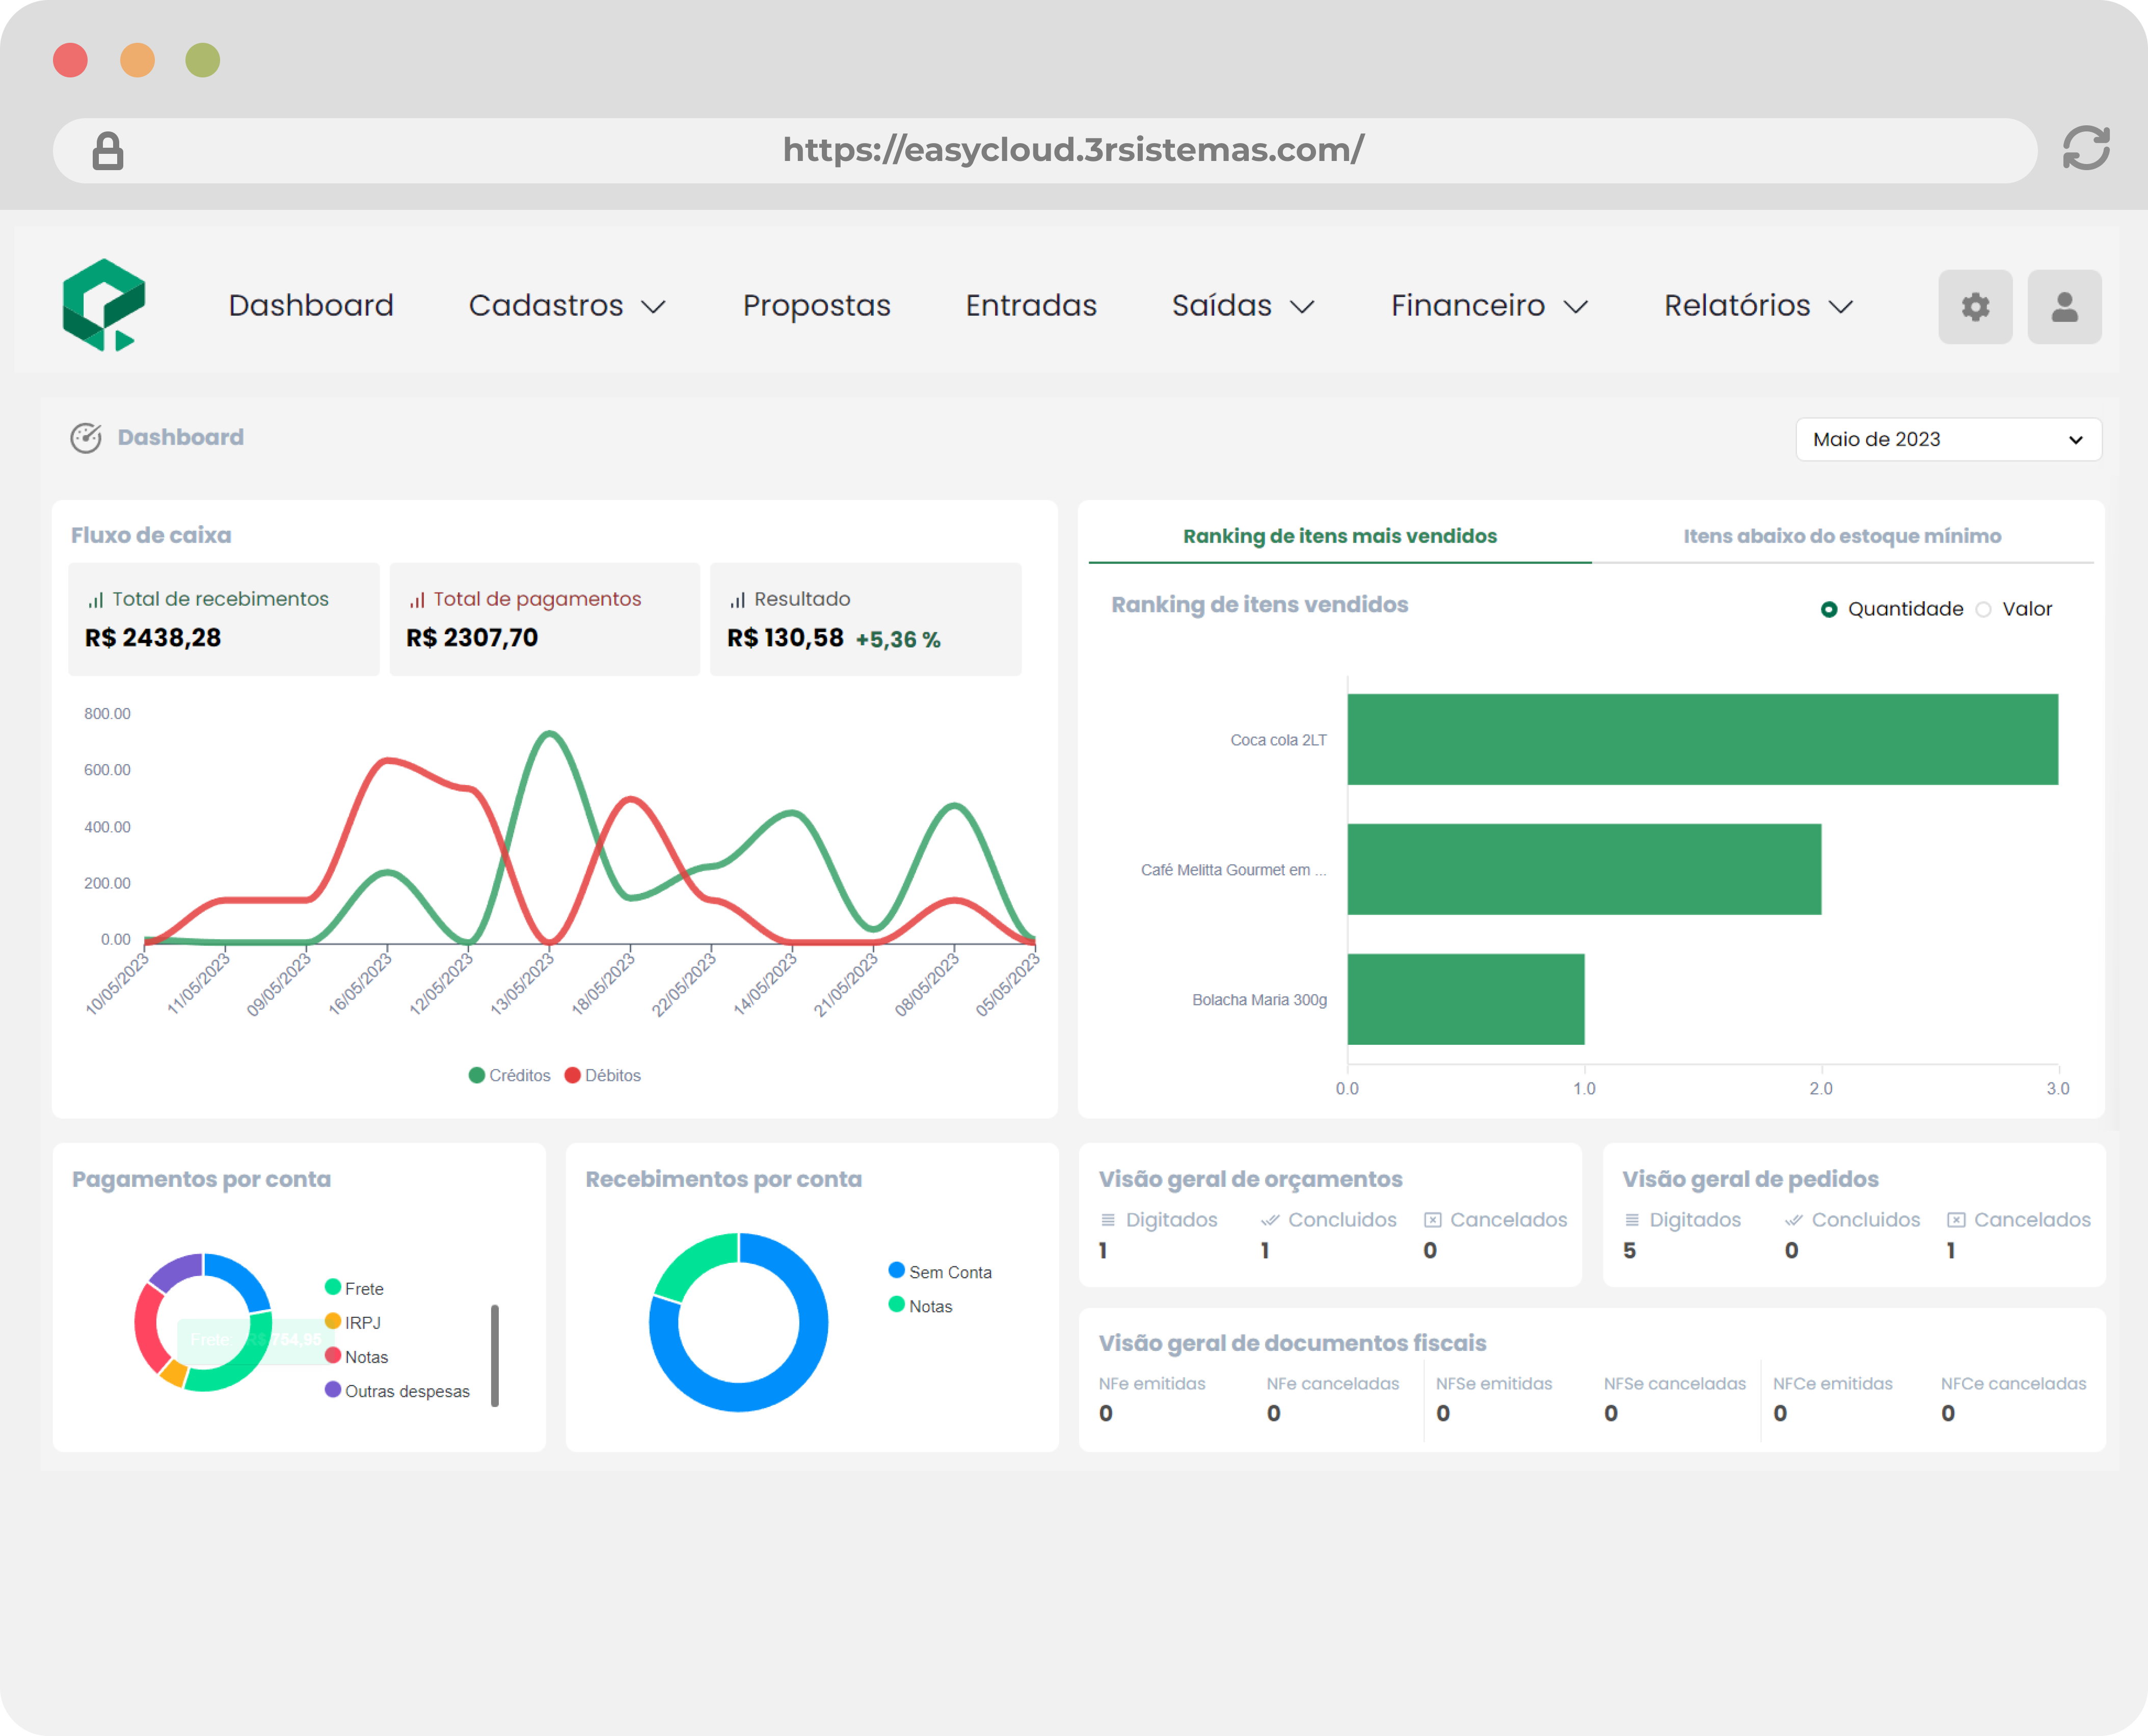Click cancel icon beside pedidos Cancelados
The image size is (2148, 1736).
tap(1957, 1220)
